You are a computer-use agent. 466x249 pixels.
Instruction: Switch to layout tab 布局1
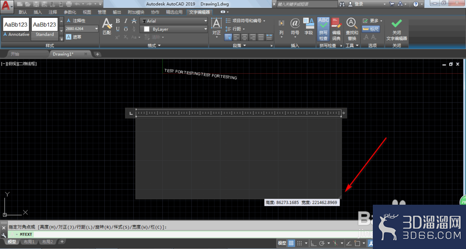coord(29,242)
